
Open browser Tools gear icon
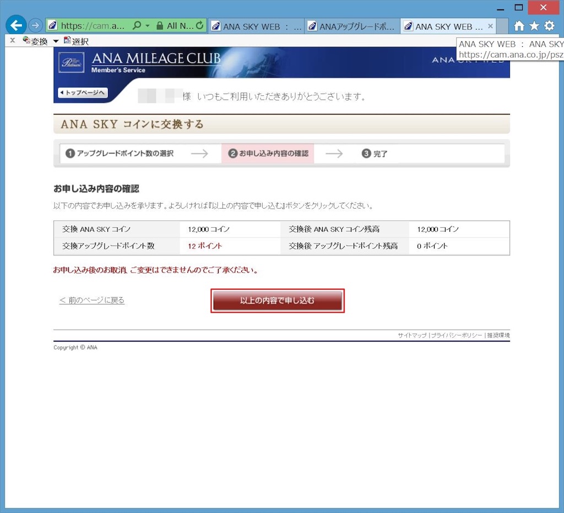(x=549, y=25)
